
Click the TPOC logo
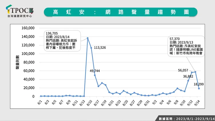(x=19, y=11)
